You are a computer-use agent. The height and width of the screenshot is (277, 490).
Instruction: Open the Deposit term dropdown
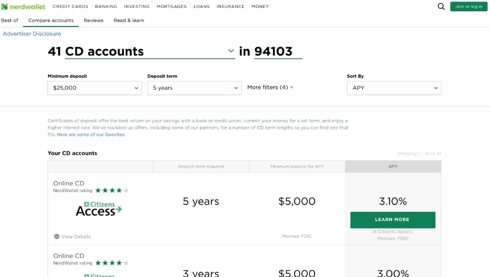[x=194, y=88]
